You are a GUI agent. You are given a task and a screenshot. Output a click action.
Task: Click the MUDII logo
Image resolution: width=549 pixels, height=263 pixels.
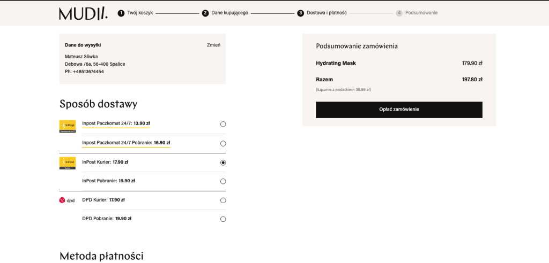[x=83, y=13]
